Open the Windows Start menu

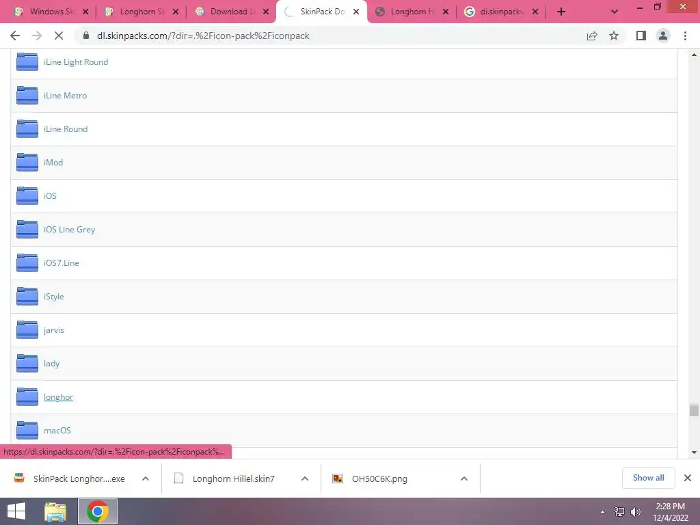pyautogui.click(x=16, y=511)
